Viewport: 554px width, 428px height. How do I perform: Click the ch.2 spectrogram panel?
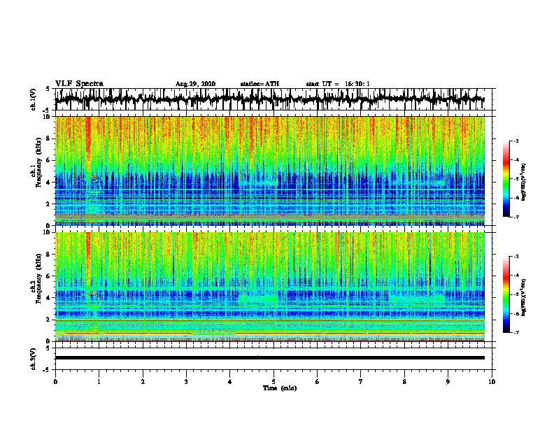269,287
